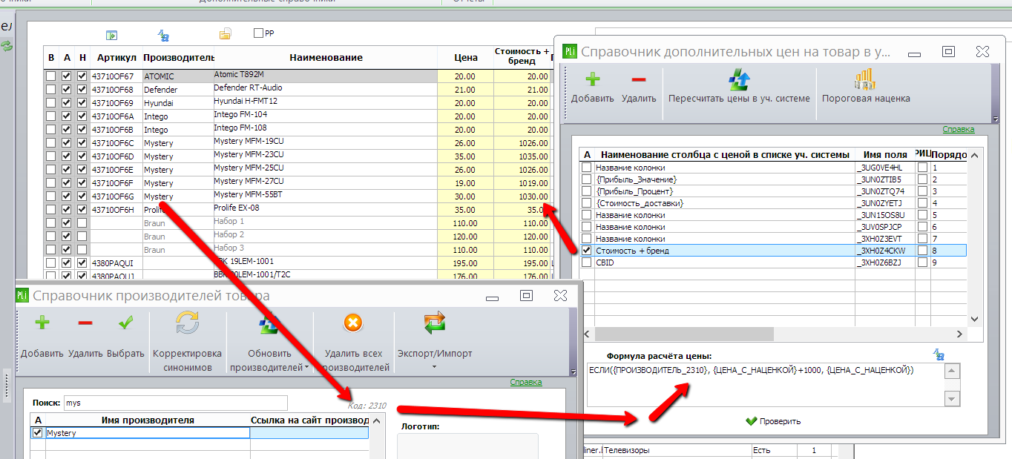Select ATOMIC manufacturer cell in main grid
Viewport: 1012px width, 459px height.
(178, 76)
